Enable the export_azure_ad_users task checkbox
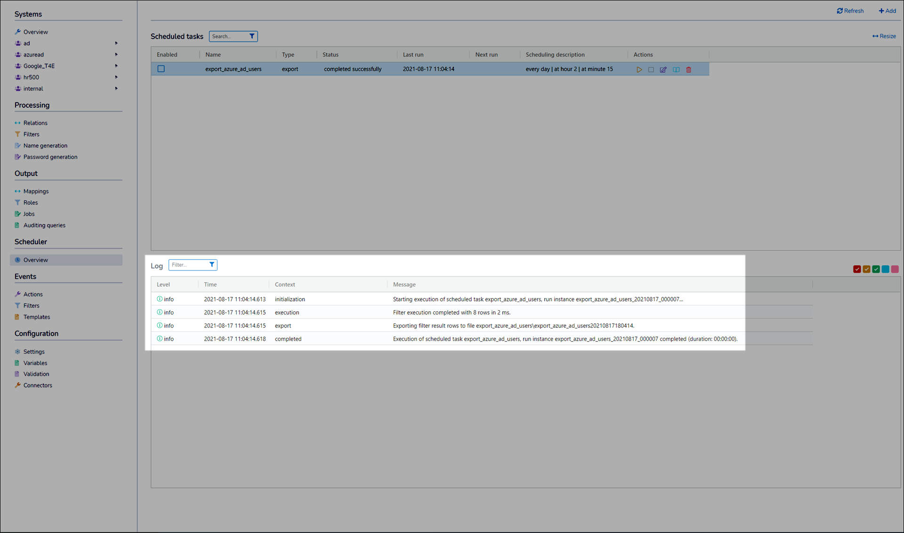The height and width of the screenshot is (533, 904). point(161,69)
